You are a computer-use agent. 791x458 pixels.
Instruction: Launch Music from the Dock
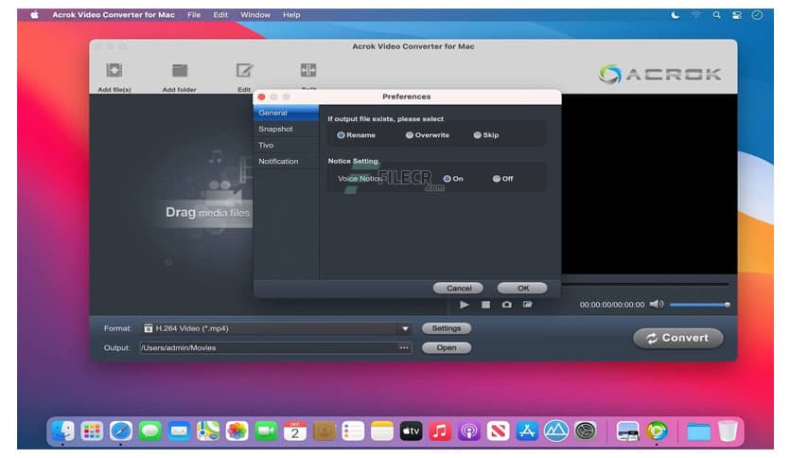click(440, 432)
